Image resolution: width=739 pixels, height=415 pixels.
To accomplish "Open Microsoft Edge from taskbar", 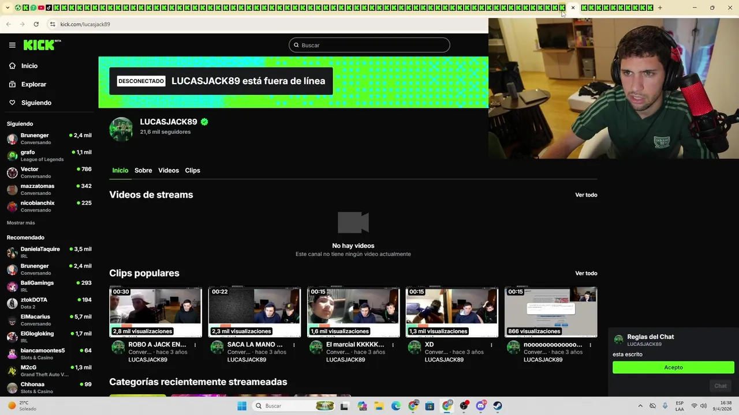I will [396, 406].
